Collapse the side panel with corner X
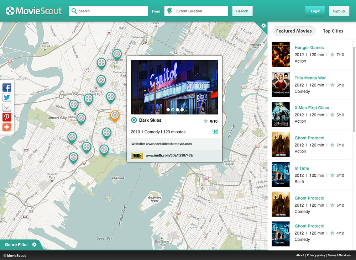Screen dimensions: 356x260 tap(263, 26)
